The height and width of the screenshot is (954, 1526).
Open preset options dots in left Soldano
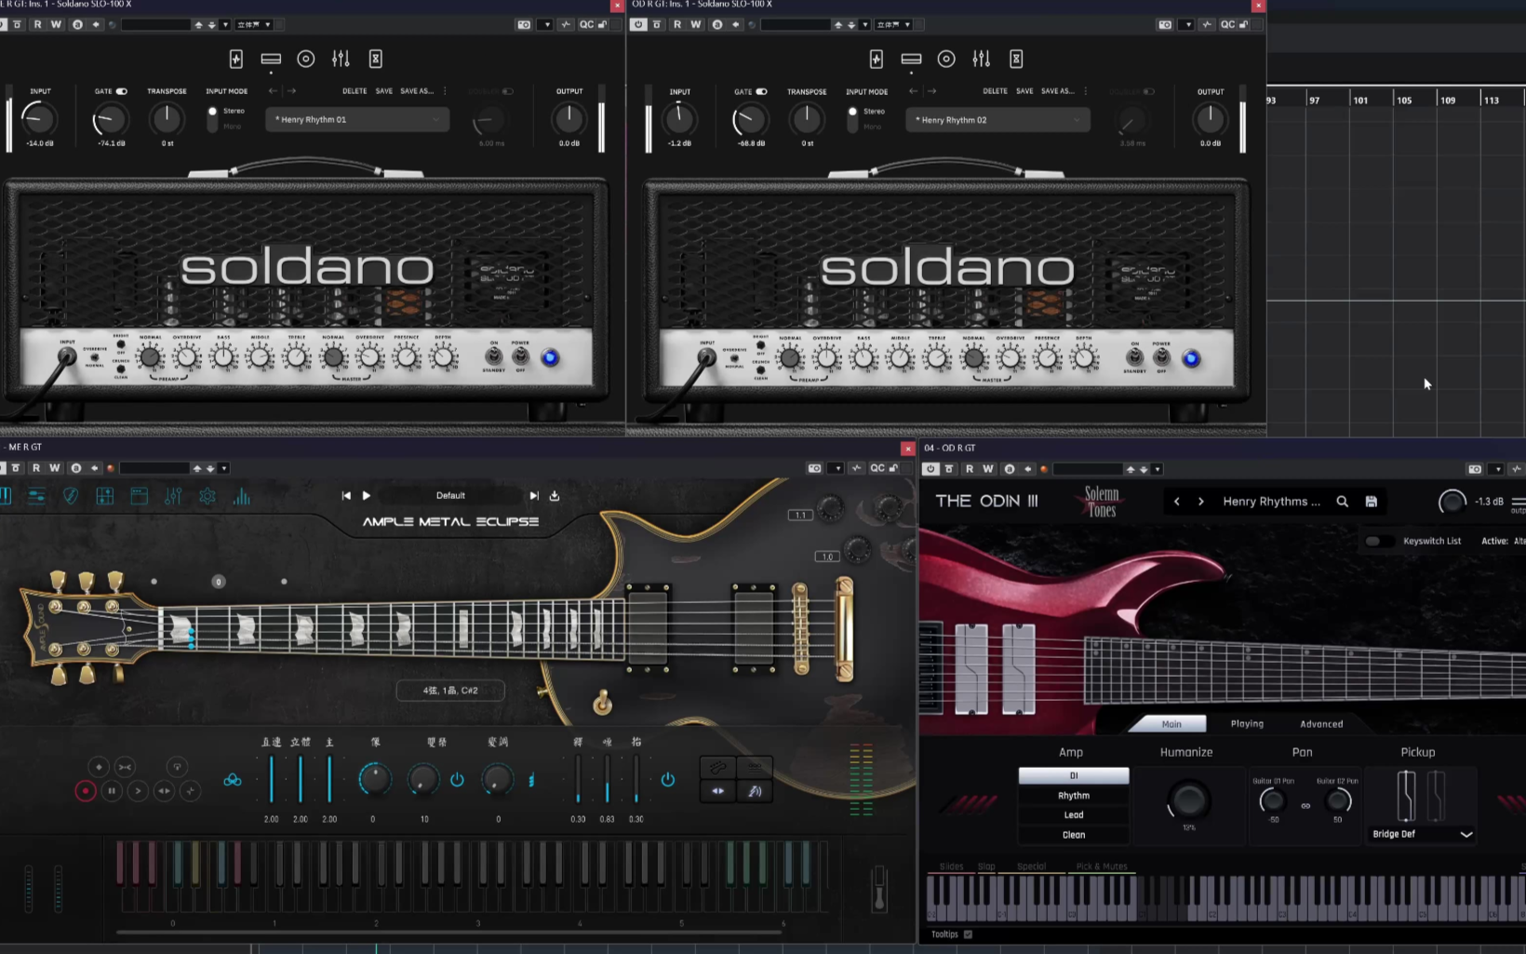coord(445,91)
